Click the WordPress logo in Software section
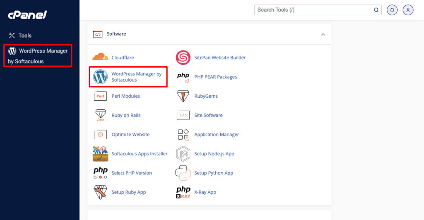This screenshot has height=220, width=424. 100,77
